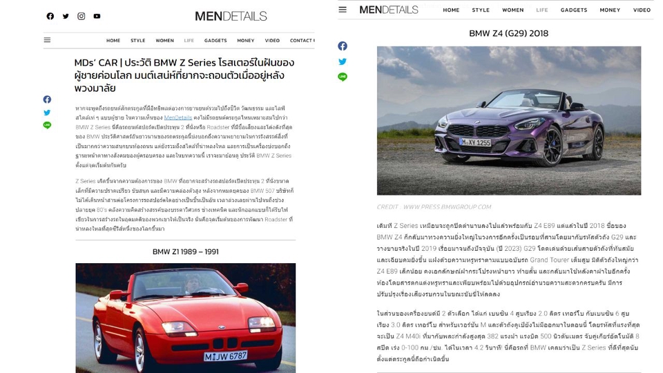The height and width of the screenshot is (373, 663).
Task: Go to VIDEO in right navigation bar
Action: click(x=642, y=10)
